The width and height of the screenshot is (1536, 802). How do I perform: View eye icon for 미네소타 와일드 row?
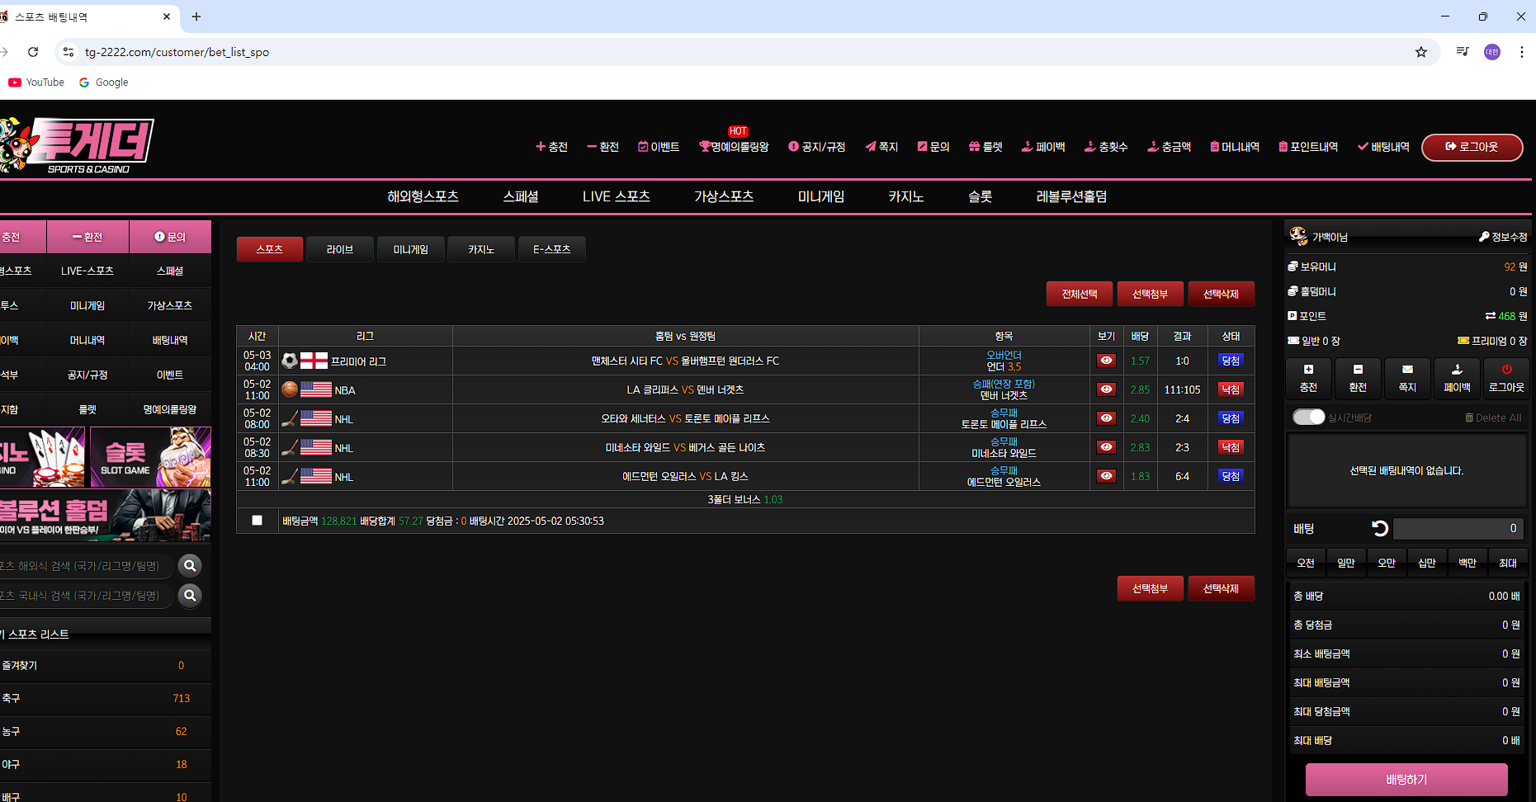point(1106,447)
